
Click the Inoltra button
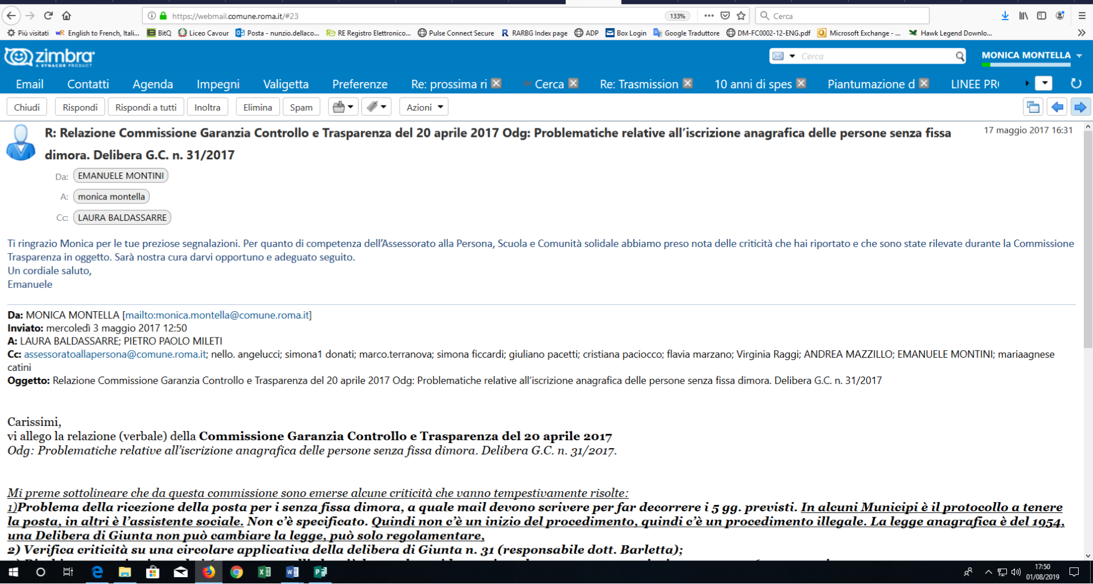click(x=207, y=107)
